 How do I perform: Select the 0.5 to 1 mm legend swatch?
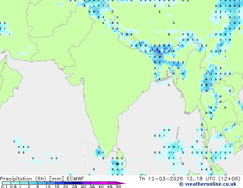[15, 183]
